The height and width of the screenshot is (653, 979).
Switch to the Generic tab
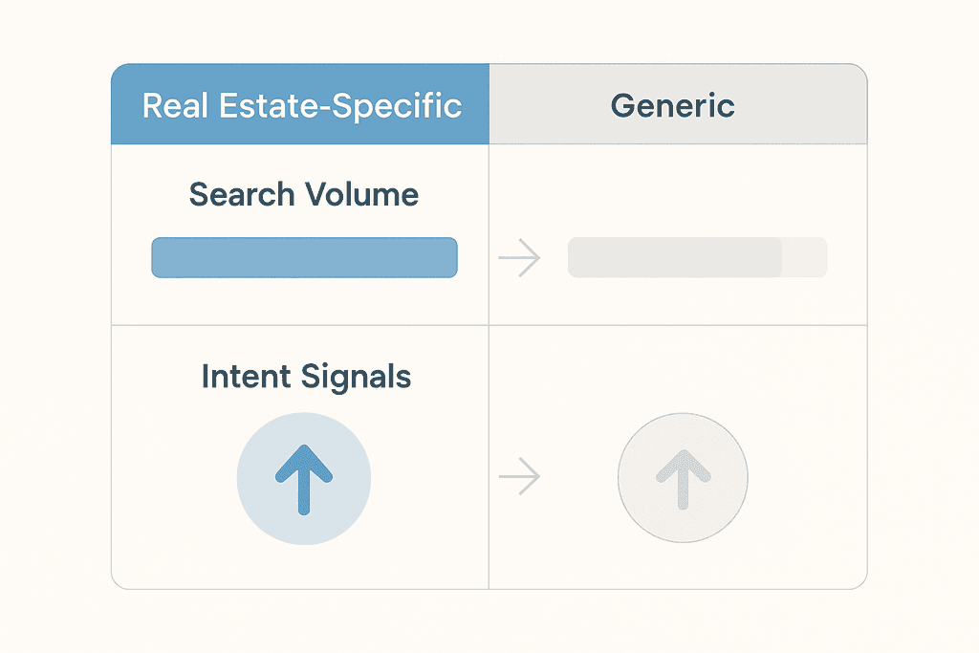[x=673, y=105]
